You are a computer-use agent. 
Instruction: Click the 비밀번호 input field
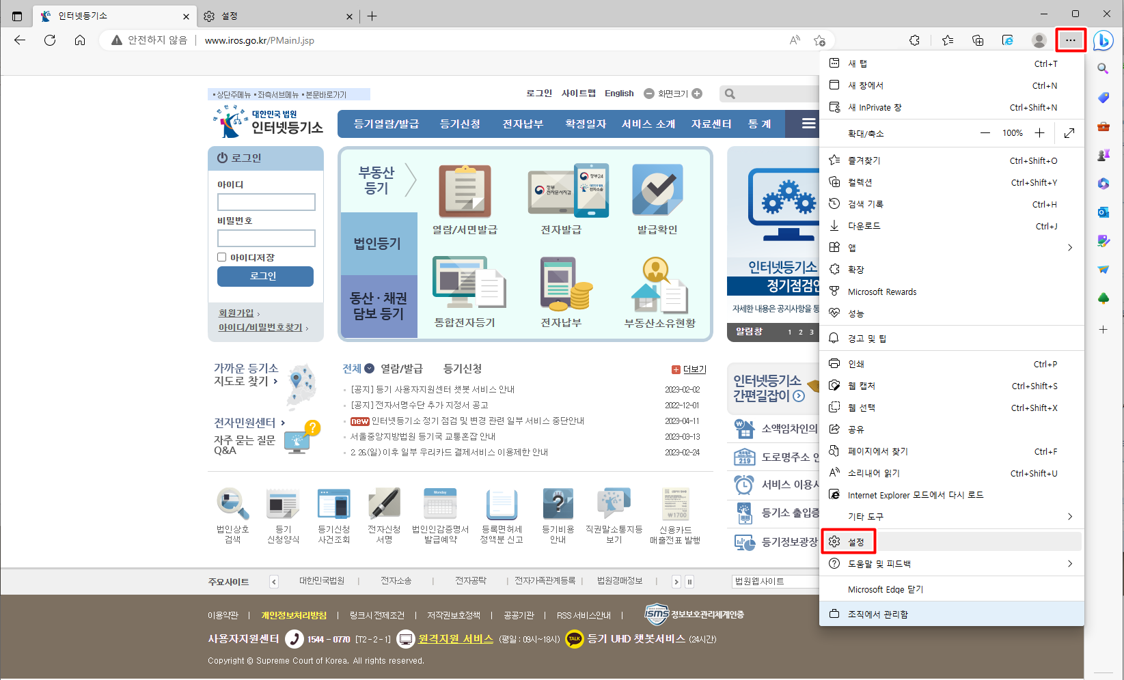click(x=266, y=238)
